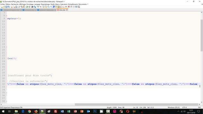This screenshot has width=203, height=114.
Task: Click the horizontal scrollbar thumb
Action: (136, 104)
